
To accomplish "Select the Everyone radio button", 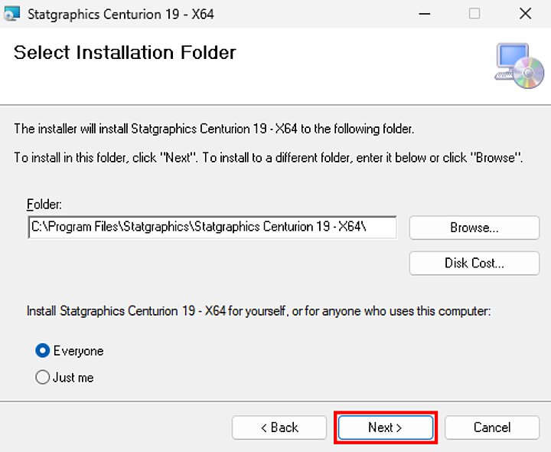I will (43, 351).
